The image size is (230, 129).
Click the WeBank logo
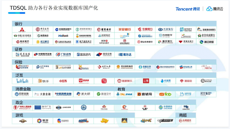(x=63, y=36)
